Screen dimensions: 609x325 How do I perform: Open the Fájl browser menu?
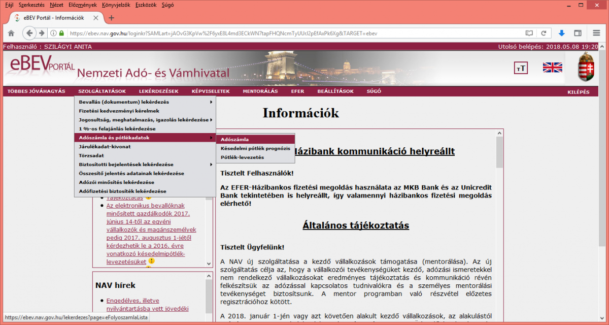pyautogui.click(x=9, y=5)
